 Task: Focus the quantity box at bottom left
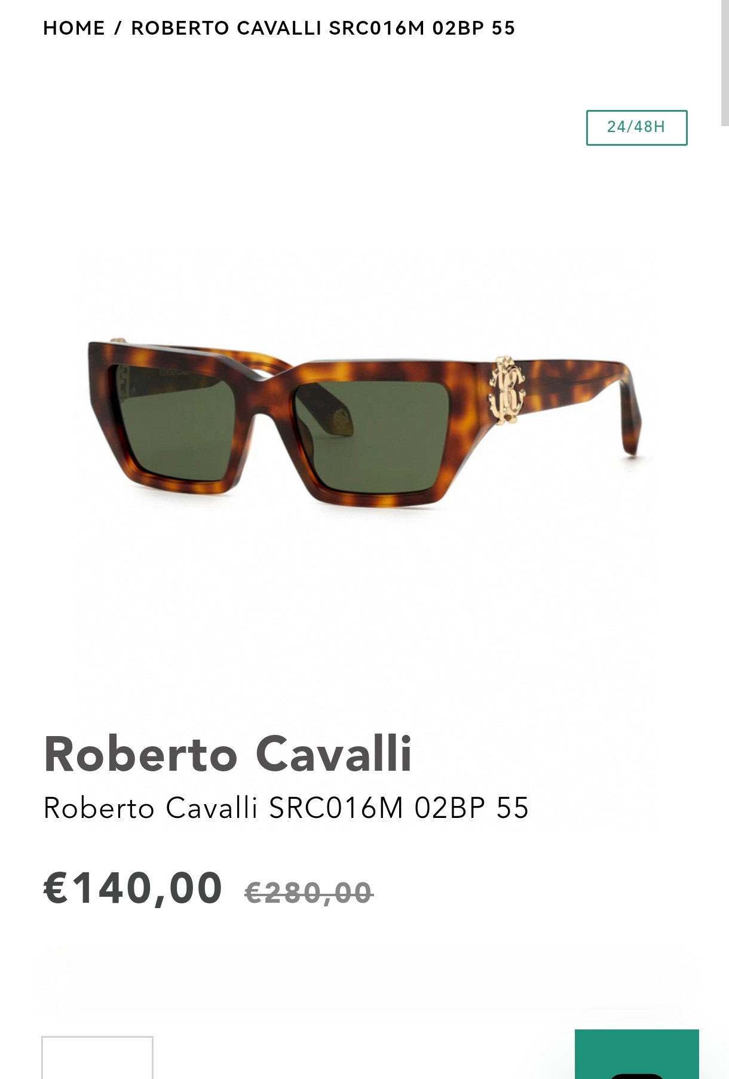click(97, 1057)
